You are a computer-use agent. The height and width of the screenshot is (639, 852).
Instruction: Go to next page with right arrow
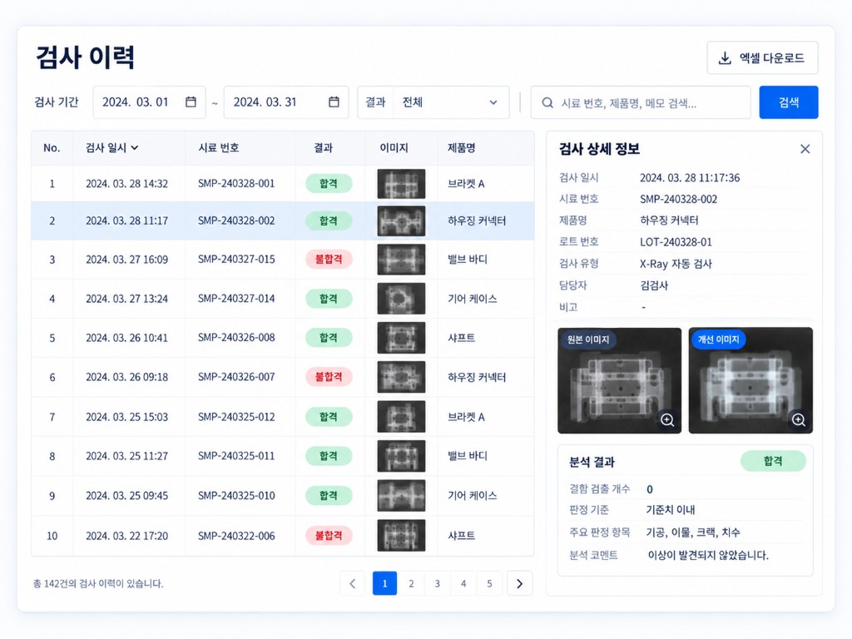click(519, 583)
